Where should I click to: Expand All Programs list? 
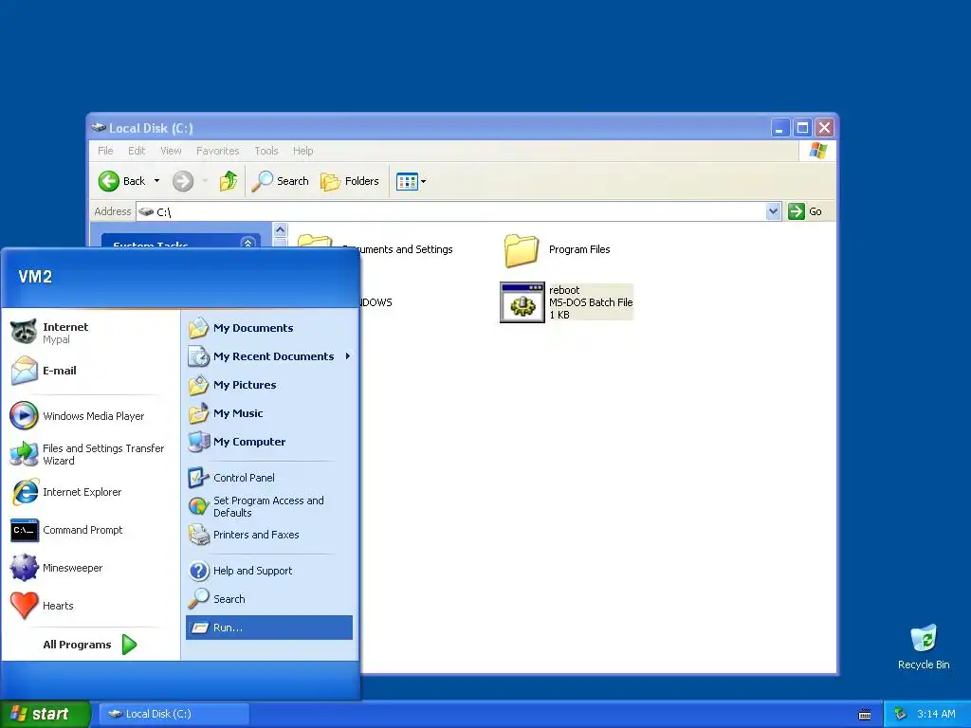pyautogui.click(x=90, y=645)
